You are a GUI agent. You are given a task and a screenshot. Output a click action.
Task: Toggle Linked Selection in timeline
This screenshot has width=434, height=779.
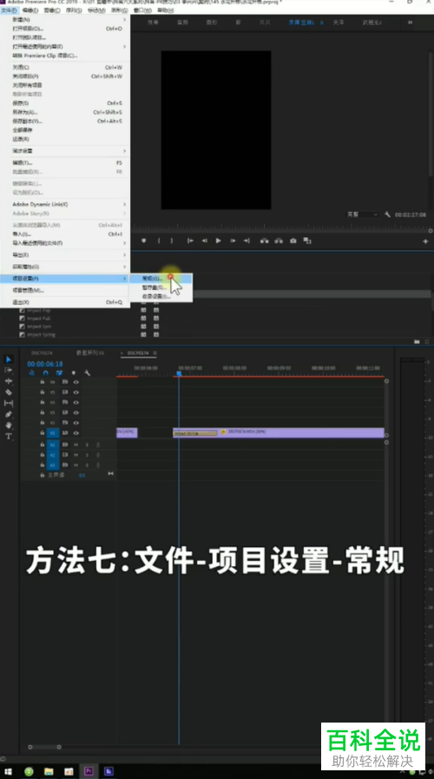pos(60,373)
